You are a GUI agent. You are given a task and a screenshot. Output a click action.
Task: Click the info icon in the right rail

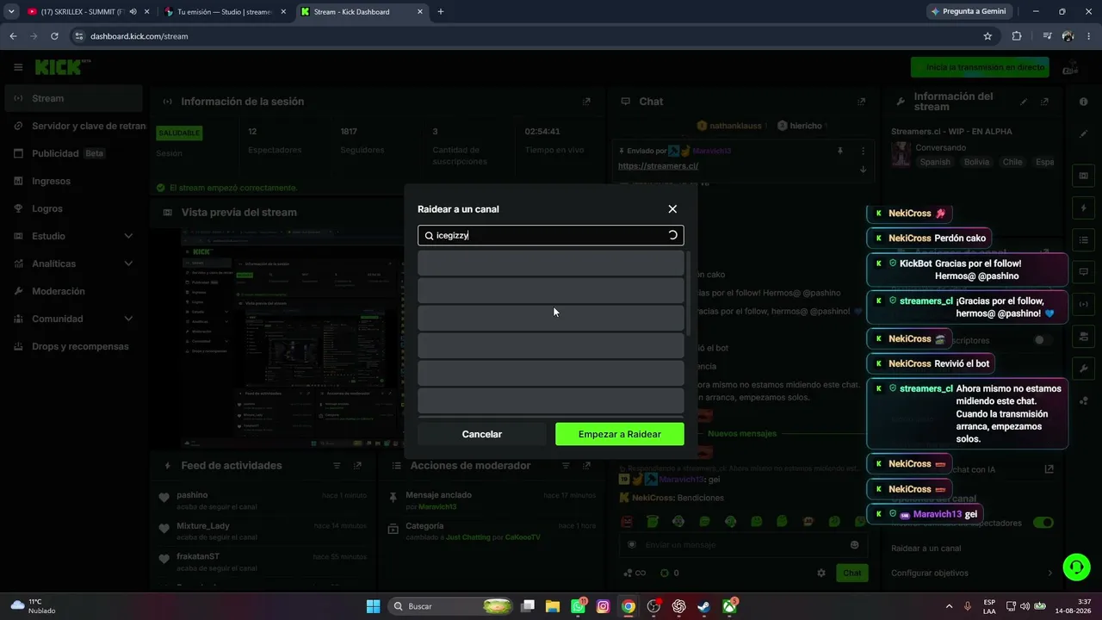pos(1084,102)
